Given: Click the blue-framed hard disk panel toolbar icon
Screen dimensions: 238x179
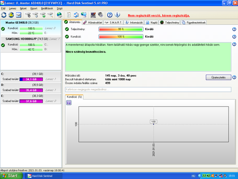Looking at the screenshot, I should click(18, 15).
